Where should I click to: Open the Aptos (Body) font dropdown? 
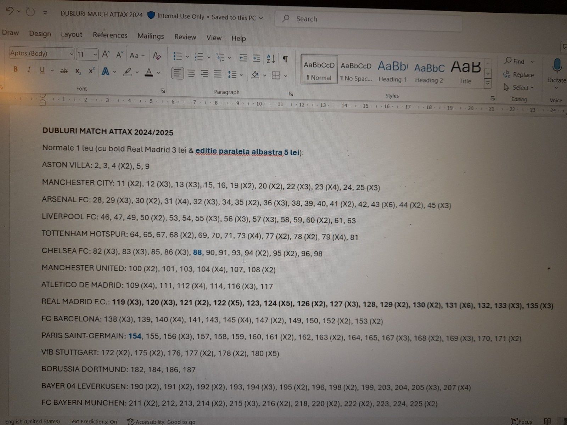(41, 53)
